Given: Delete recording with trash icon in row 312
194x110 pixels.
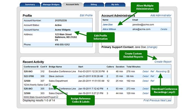Looking at the screenshot, I should [x=169, y=71].
